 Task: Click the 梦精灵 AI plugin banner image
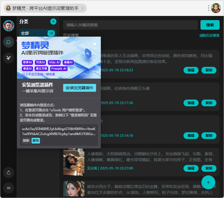point(59,58)
